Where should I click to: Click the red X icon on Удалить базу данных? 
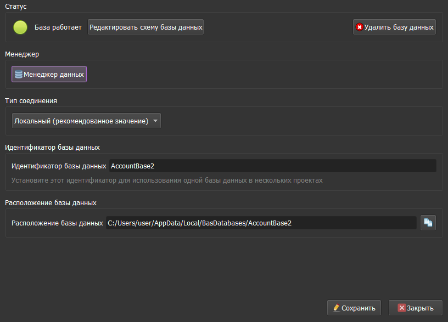pos(360,26)
